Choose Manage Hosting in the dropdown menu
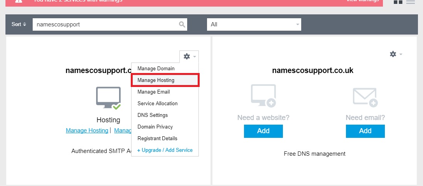The image size is (423, 186). (x=165, y=80)
